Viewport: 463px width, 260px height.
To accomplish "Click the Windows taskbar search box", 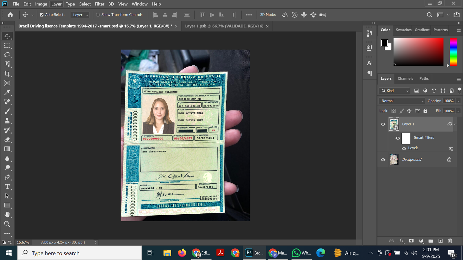I will coord(80,253).
